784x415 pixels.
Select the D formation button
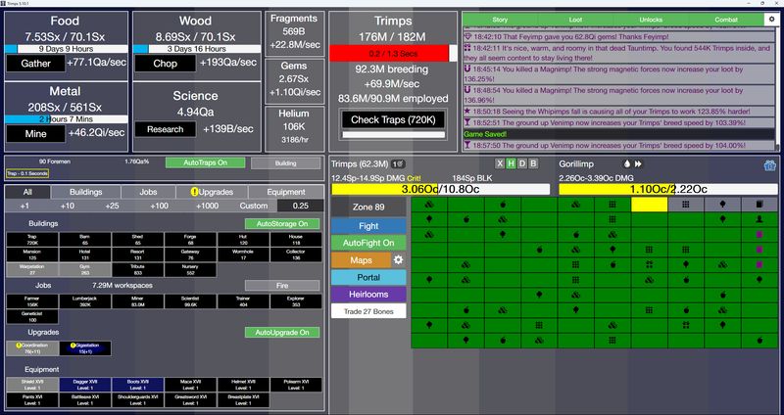coord(522,164)
